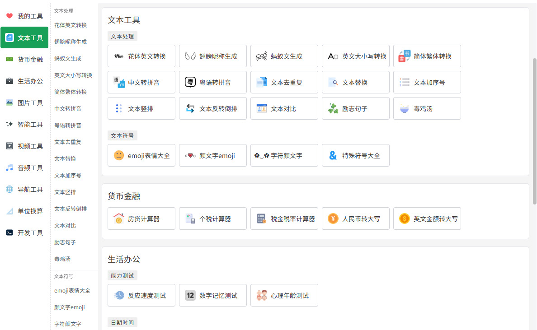Viewport: 537px width, 330px height.
Task: Open the 房贷计算器 house icon
Action: (119, 219)
